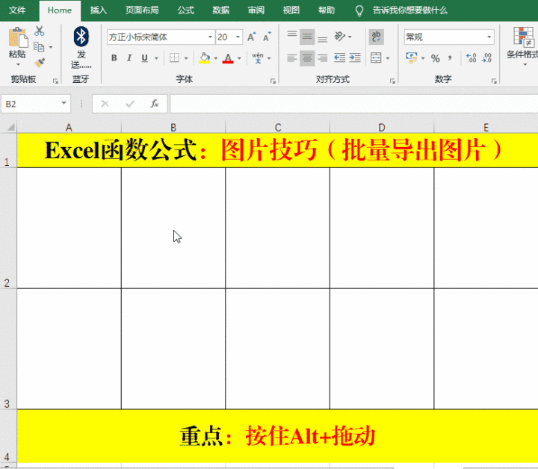Expand paste options arrow under 粘贴
The width and height of the screenshot is (538, 469).
pyautogui.click(x=18, y=64)
